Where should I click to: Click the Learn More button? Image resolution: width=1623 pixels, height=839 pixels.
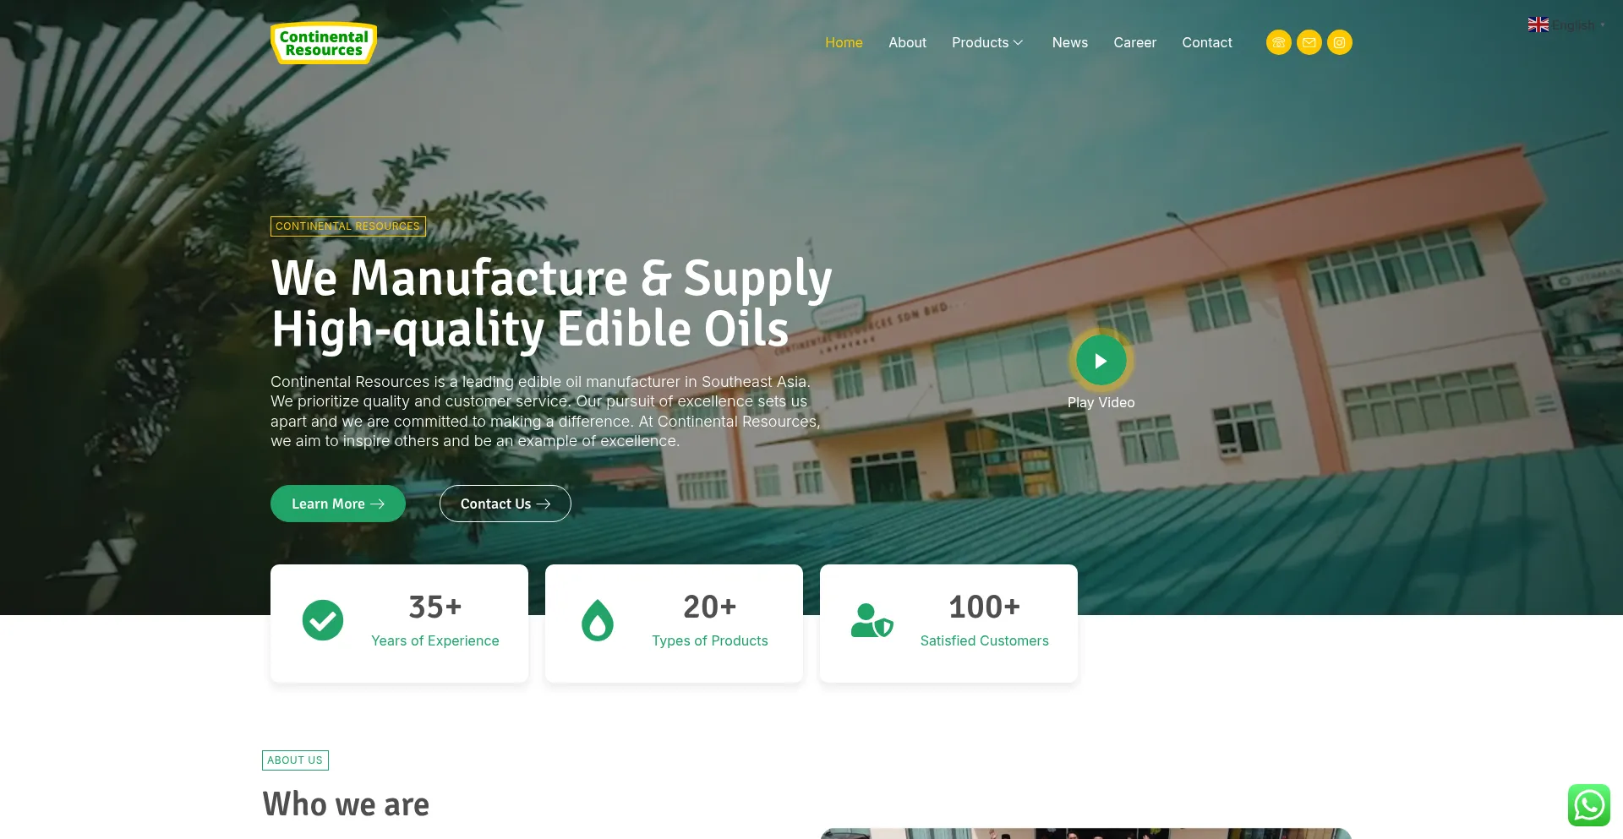pos(338,504)
